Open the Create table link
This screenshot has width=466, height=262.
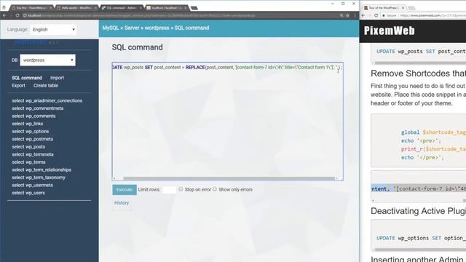46,86
